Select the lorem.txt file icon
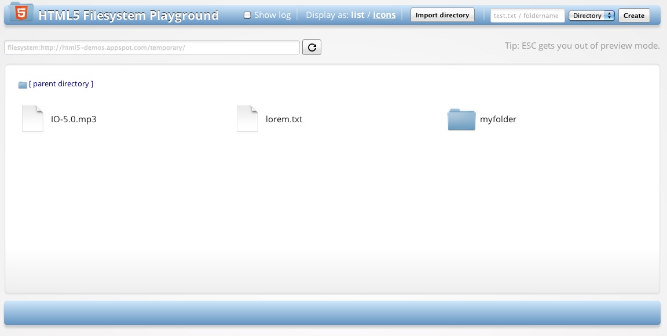This screenshot has width=667, height=336. click(x=247, y=119)
